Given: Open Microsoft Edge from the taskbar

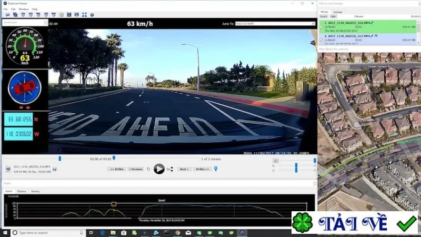Looking at the screenshot, I should (102, 233).
